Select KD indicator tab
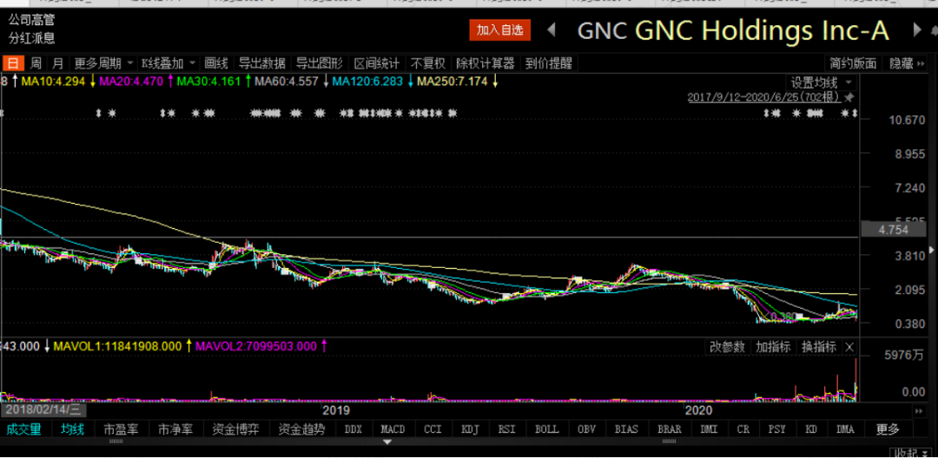This screenshot has width=938, height=458. tap(811, 429)
